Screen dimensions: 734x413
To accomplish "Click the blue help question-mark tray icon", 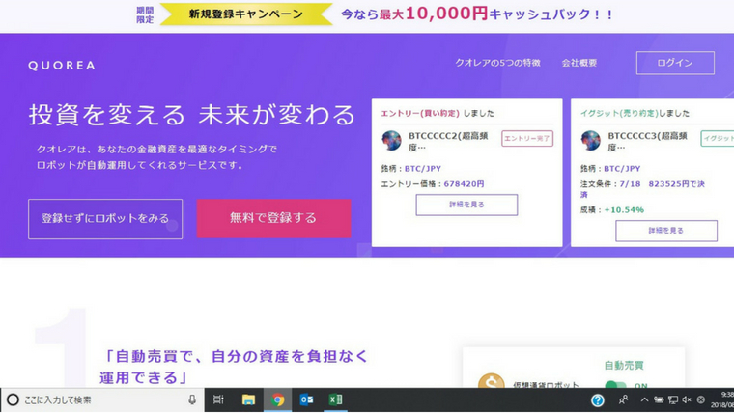I will [597, 399].
